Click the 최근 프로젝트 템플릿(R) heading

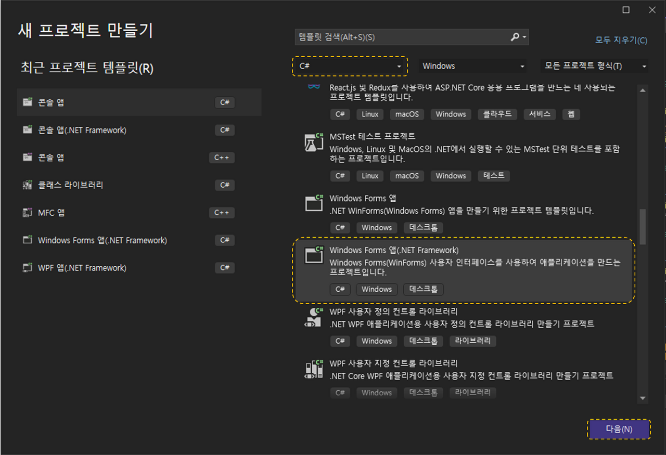[x=87, y=68]
